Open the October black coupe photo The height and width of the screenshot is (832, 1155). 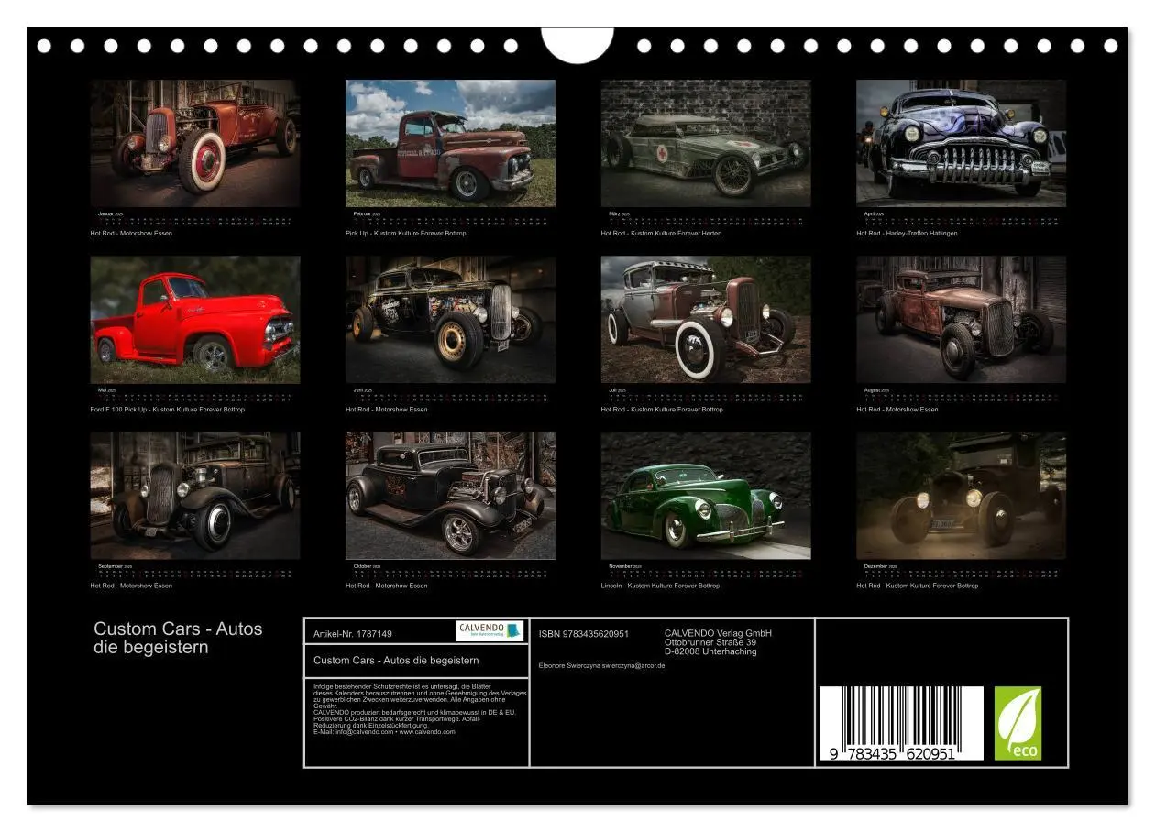pyautogui.click(x=450, y=496)
